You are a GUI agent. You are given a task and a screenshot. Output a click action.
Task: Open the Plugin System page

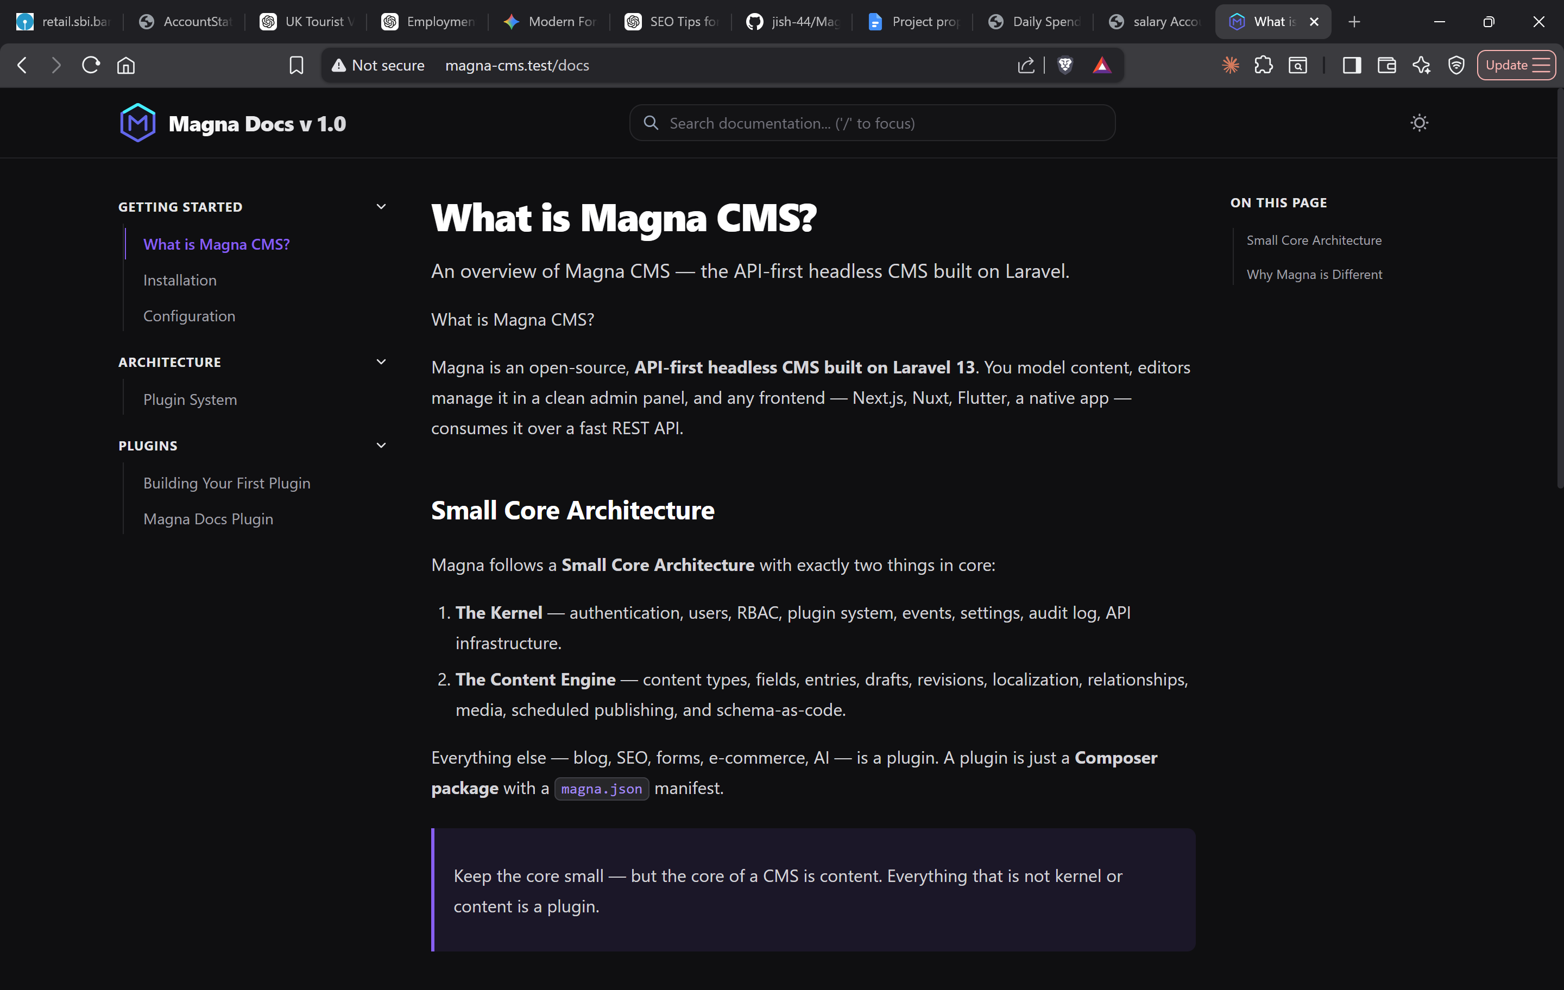(190, 399)
